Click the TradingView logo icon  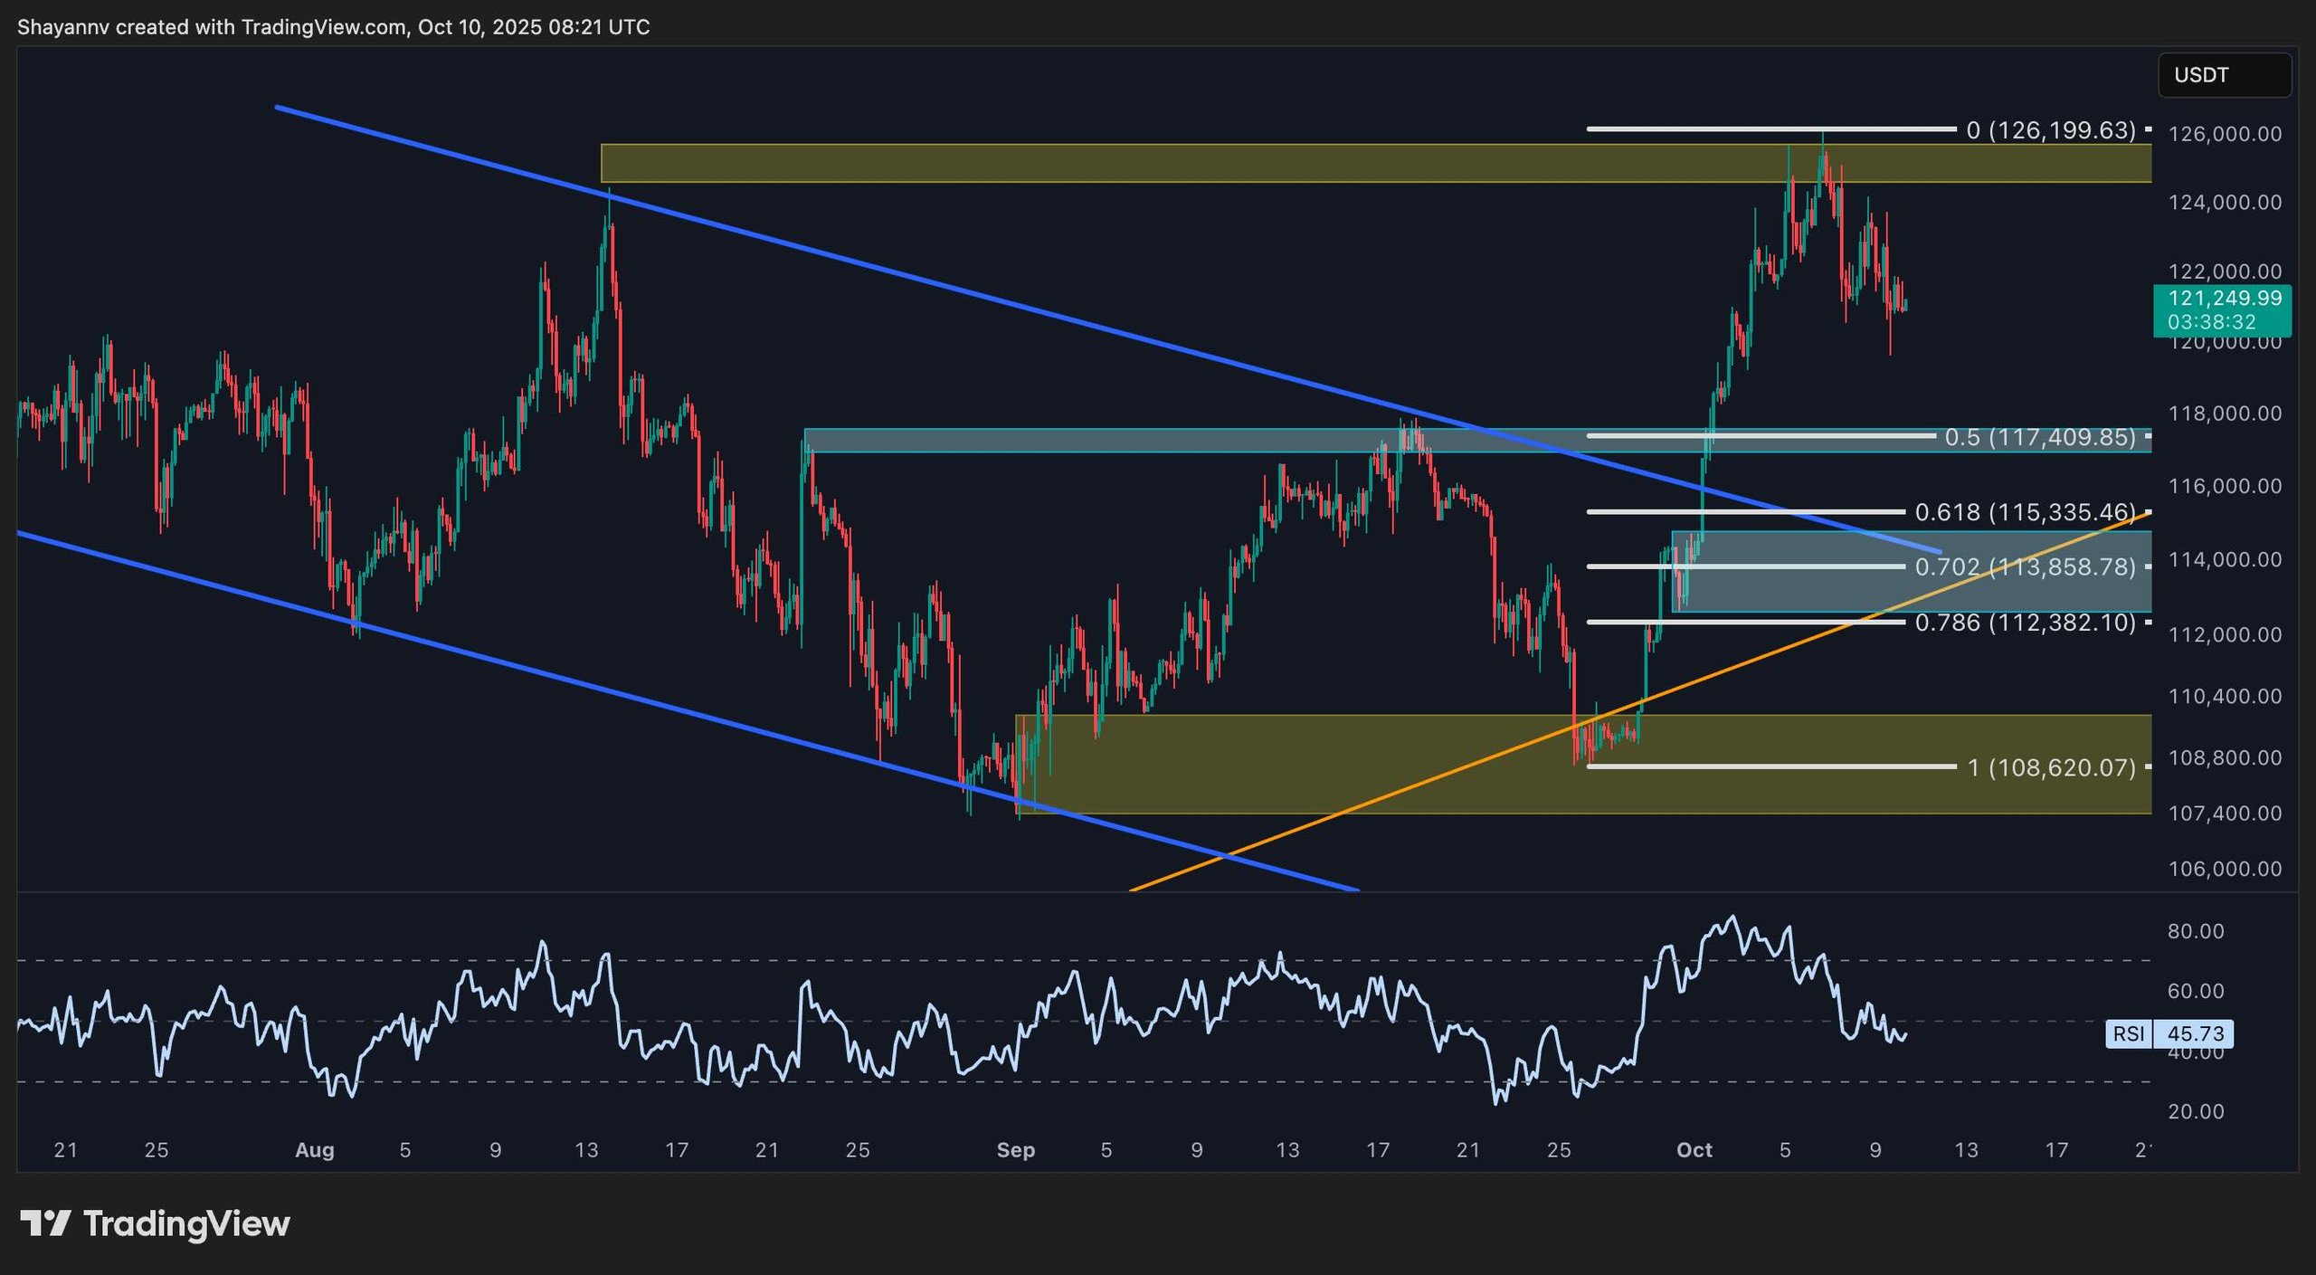[45, 1223]
